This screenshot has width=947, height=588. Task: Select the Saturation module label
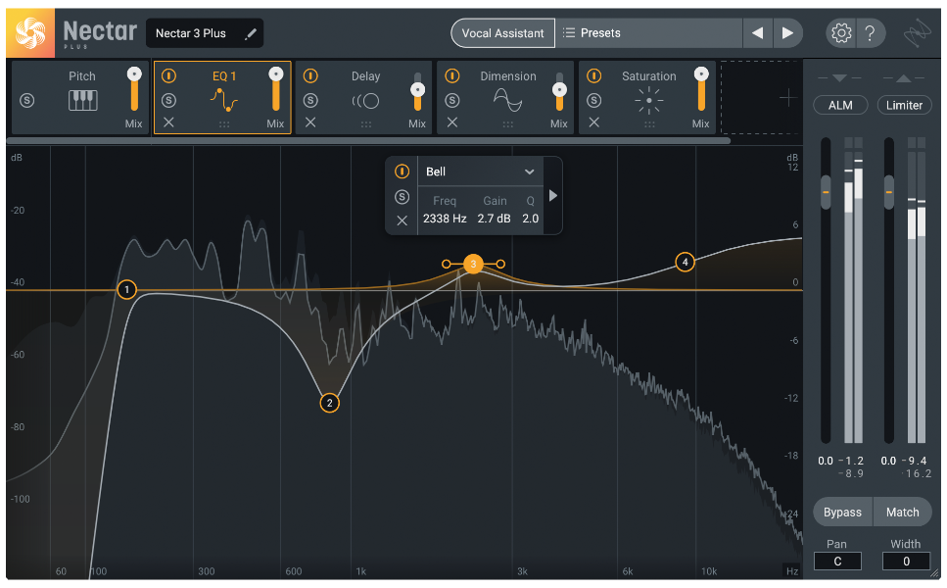click(649, 76)
